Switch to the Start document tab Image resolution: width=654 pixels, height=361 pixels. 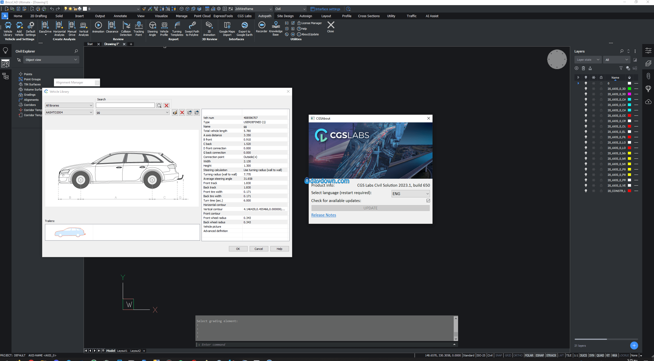[x=90, y=44]
